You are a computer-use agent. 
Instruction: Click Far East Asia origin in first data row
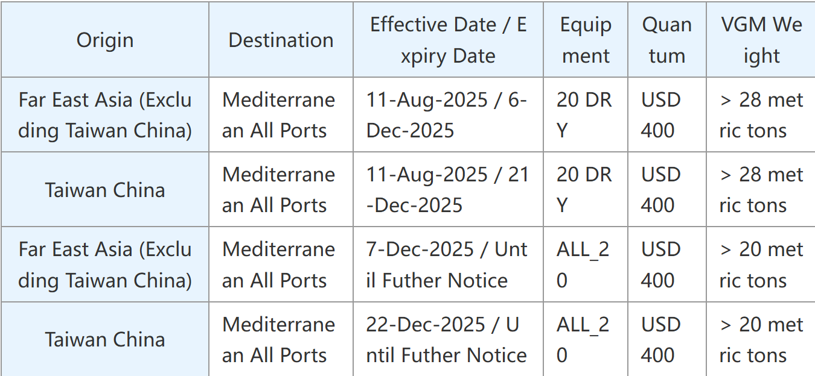105,115
